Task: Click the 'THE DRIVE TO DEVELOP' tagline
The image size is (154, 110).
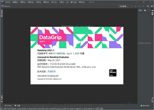Action: [48, 76]
